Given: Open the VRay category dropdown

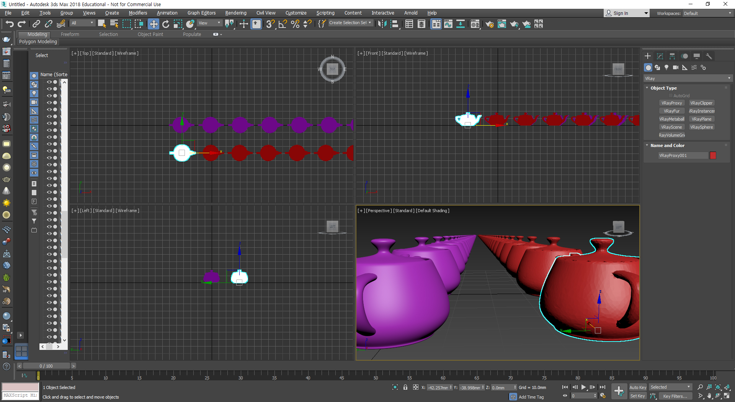Looking at the screenshot, I should (688, 78).
